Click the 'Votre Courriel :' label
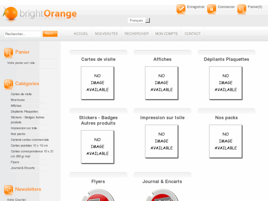This screenshot has height=201, width=268. pos(17,200)
